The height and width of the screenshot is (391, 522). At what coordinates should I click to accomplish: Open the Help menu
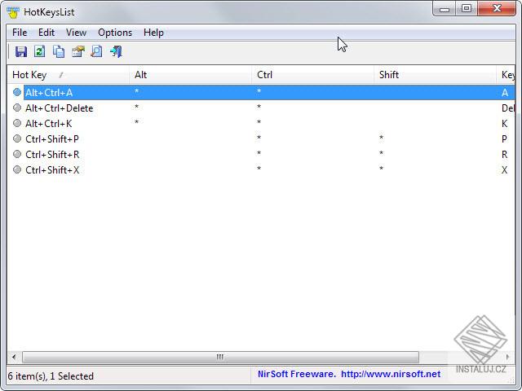[153, 33]
